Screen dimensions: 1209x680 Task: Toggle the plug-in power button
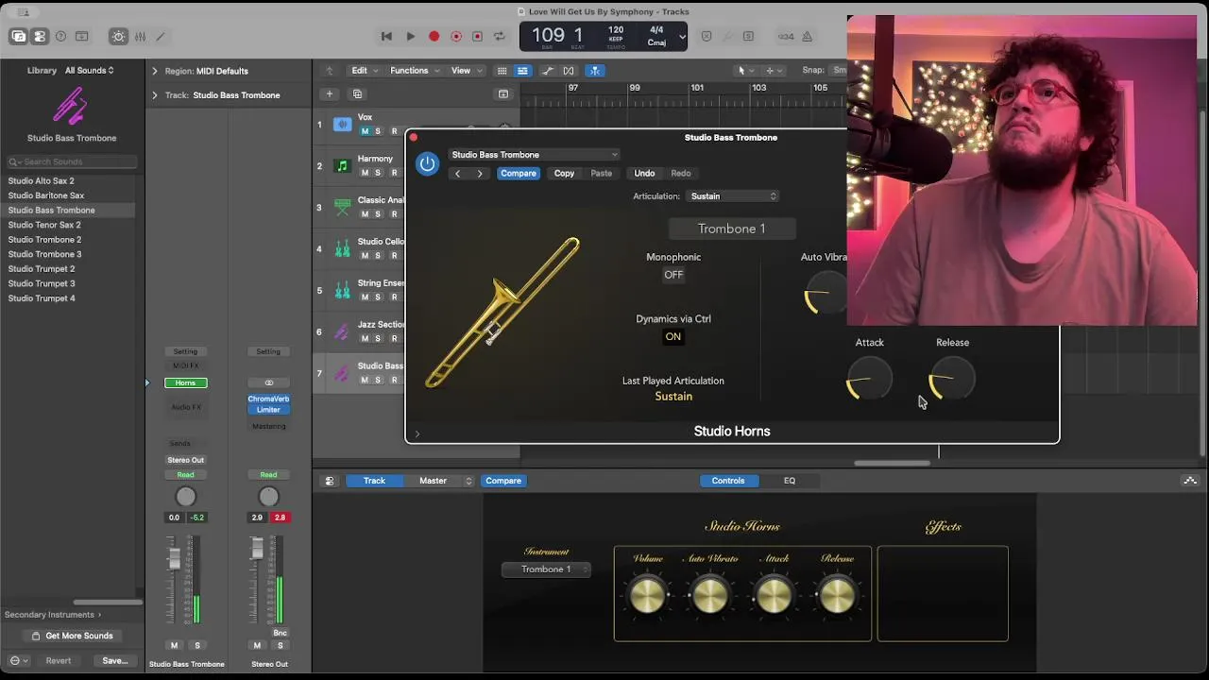[427, 164]
